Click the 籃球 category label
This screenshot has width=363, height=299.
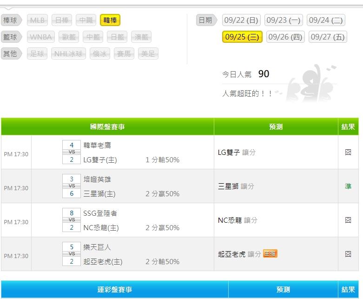pyautogui.click(x=11, y=37)
